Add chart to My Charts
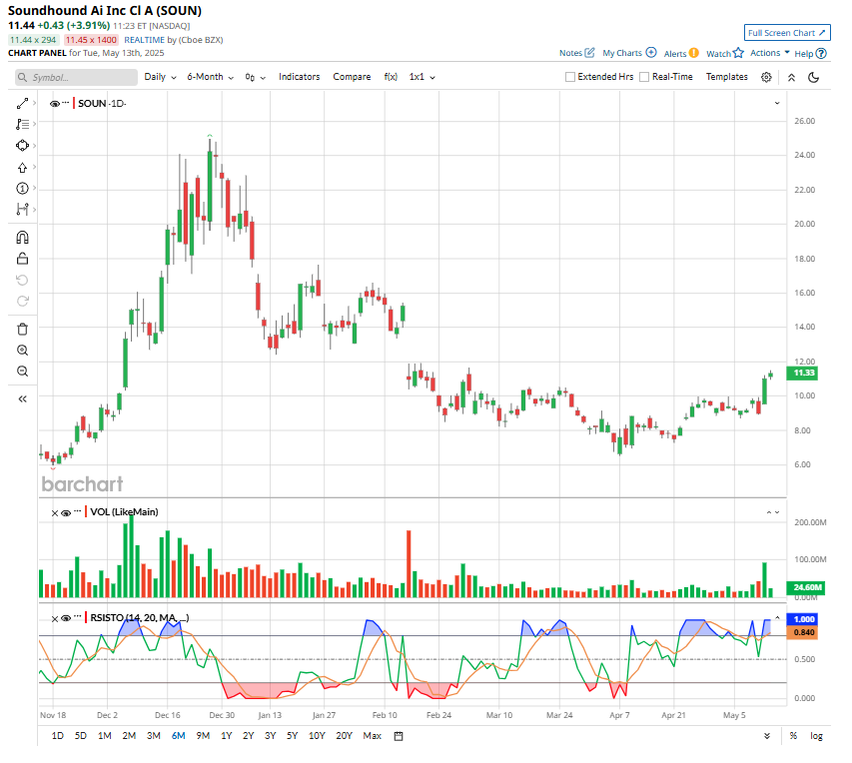The image size is (852, 763). [629, 53]
